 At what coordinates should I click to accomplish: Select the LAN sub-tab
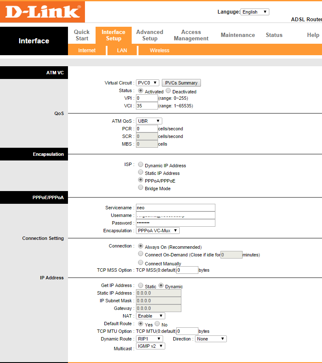122,51
